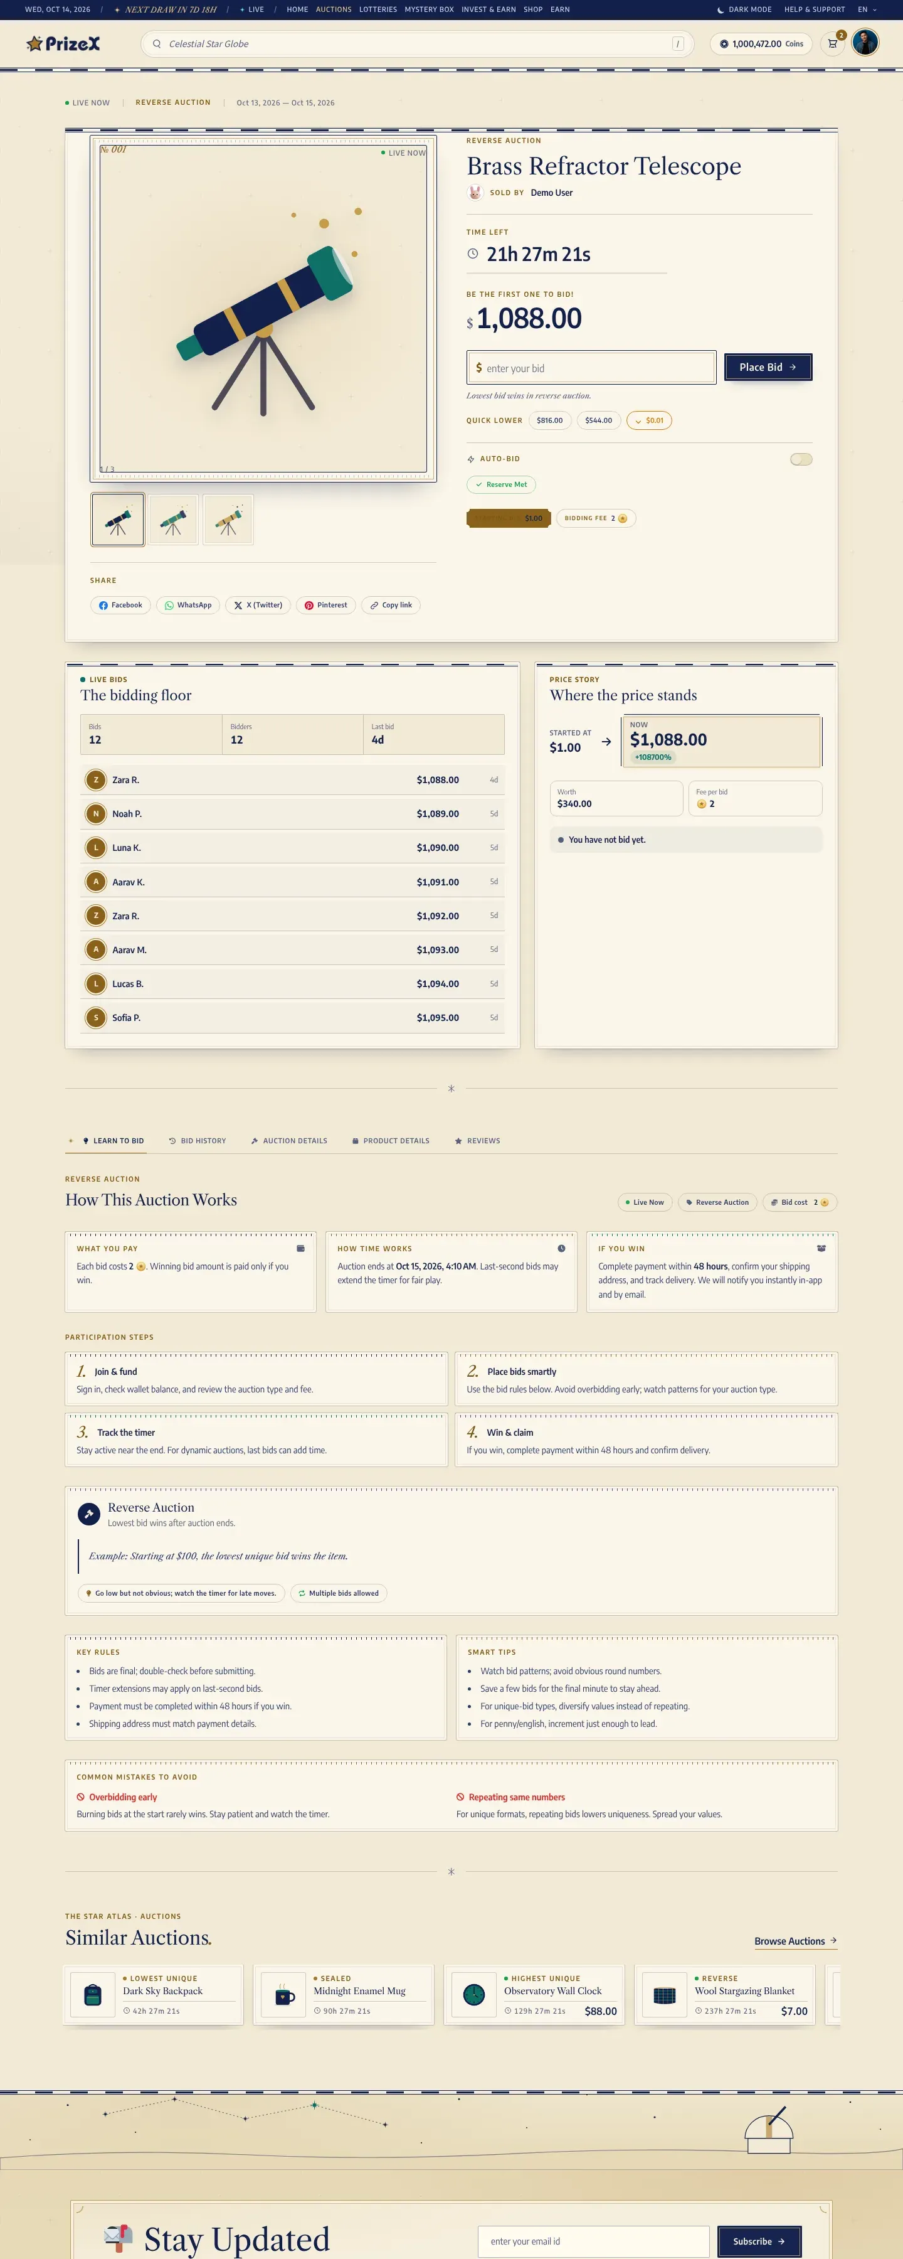
Task: Choose the $816.00 quick lower amount
Action: tap(550, 421)
